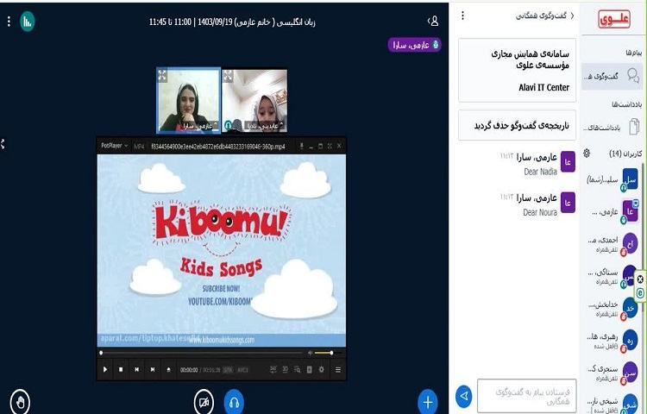Open the PotPlayer chapter bookmark icon
This screenshot has height=414, width=647.
(x=310, y=369)
